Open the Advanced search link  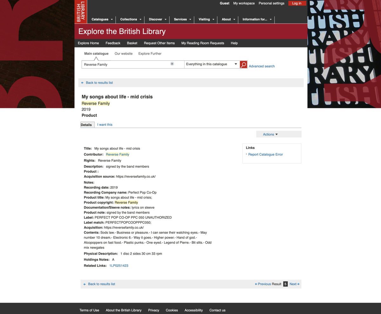pos(262,66)
